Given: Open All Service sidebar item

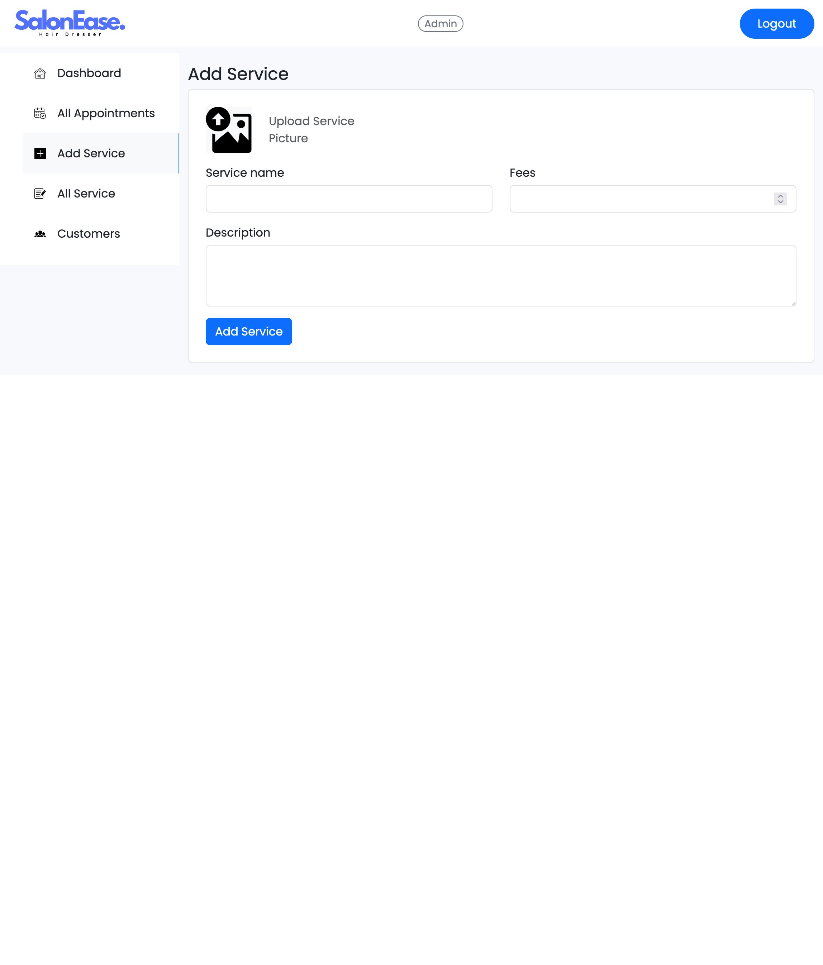Looking at the screenshot, I should click(x=86, y=193).
